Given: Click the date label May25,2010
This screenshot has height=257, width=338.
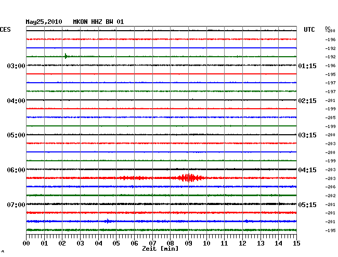Looking at the screenshot, I should [x=44, y=22].
